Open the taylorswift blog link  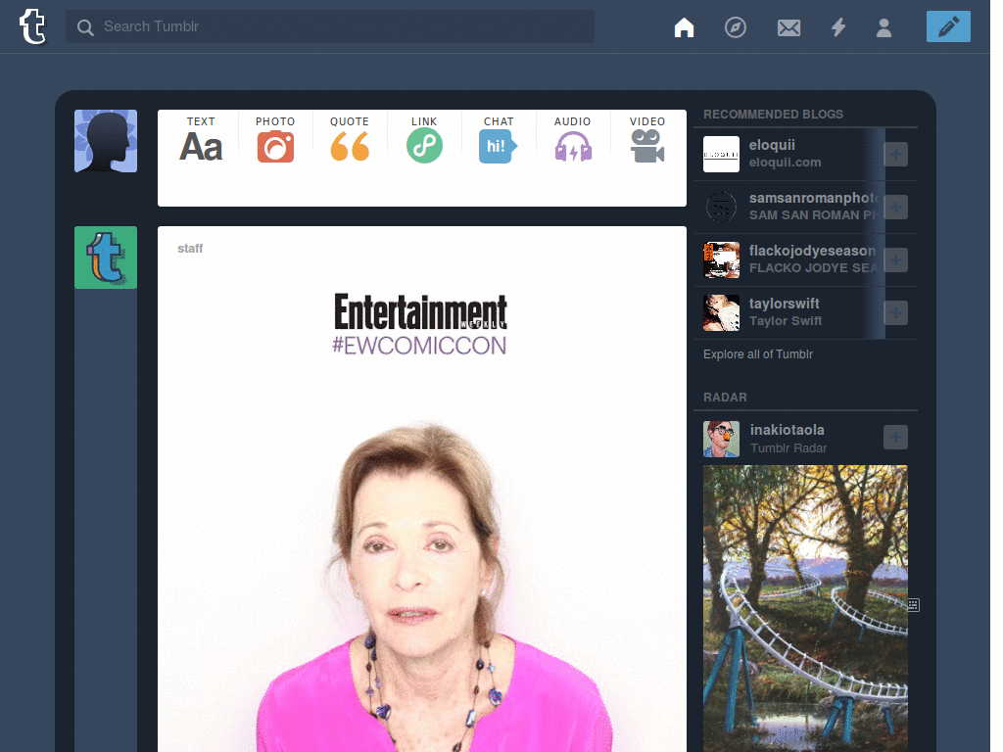(x=785, y=304)
